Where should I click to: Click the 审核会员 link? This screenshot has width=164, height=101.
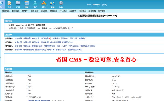pyautogui.click(x=18, y=46)
